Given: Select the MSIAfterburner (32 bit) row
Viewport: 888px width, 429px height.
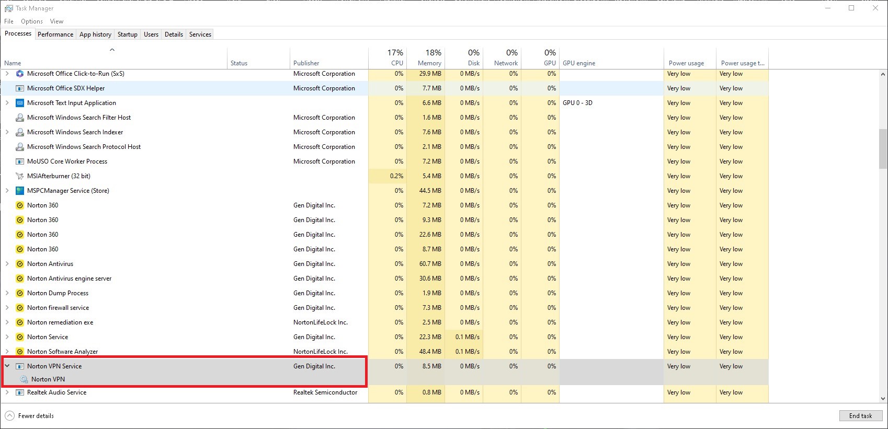Looking at the screenshot, I should click(384, 176).
